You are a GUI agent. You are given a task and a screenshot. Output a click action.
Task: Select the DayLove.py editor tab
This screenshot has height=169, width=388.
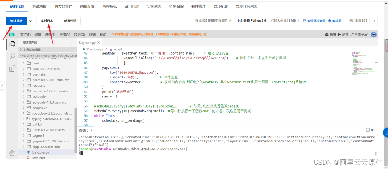click(89, 43)
